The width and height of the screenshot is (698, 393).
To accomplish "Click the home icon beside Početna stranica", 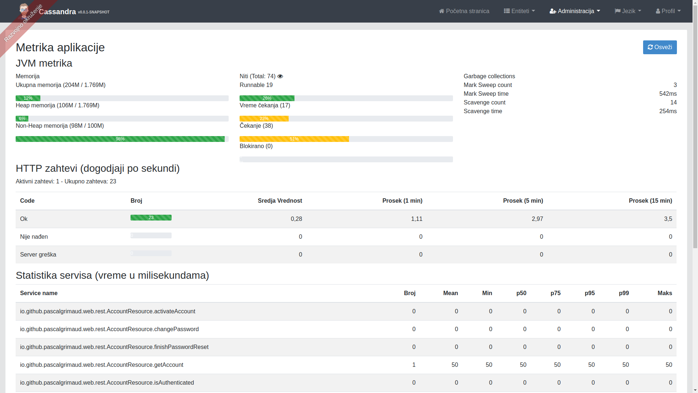I will [441, 11].
